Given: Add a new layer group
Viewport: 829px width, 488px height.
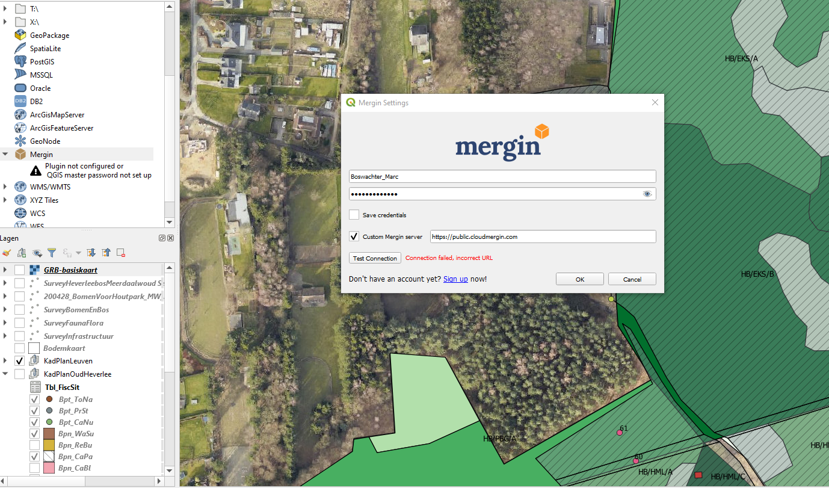Looking at the screenshot, I should coord(22,252).
